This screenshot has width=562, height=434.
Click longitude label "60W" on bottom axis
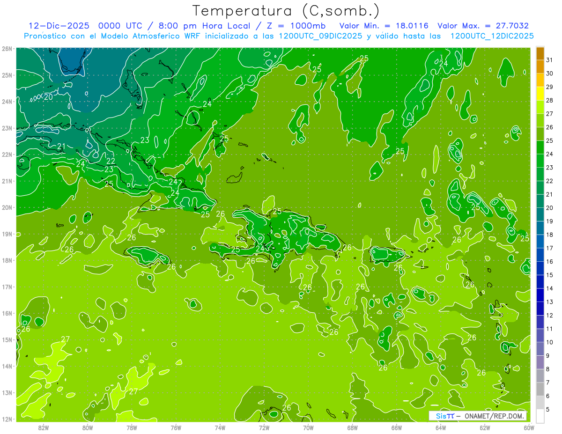point(529,427)
